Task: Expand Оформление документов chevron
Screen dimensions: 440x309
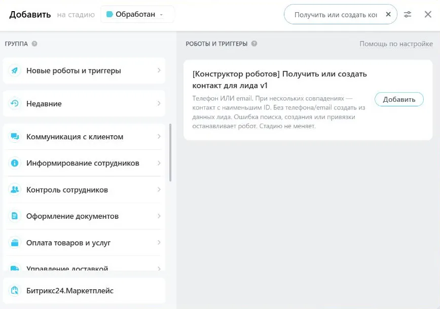Action: (159, 216)
